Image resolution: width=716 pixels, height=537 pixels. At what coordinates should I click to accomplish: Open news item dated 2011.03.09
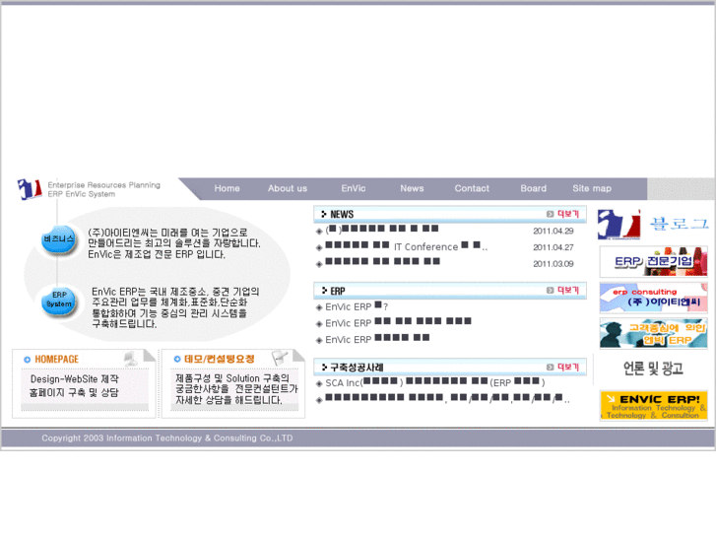(383, 262)
